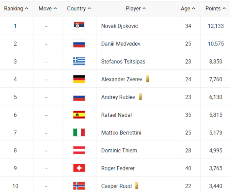
Task: Click the Spain flag icon
Action: coord(79,115)
